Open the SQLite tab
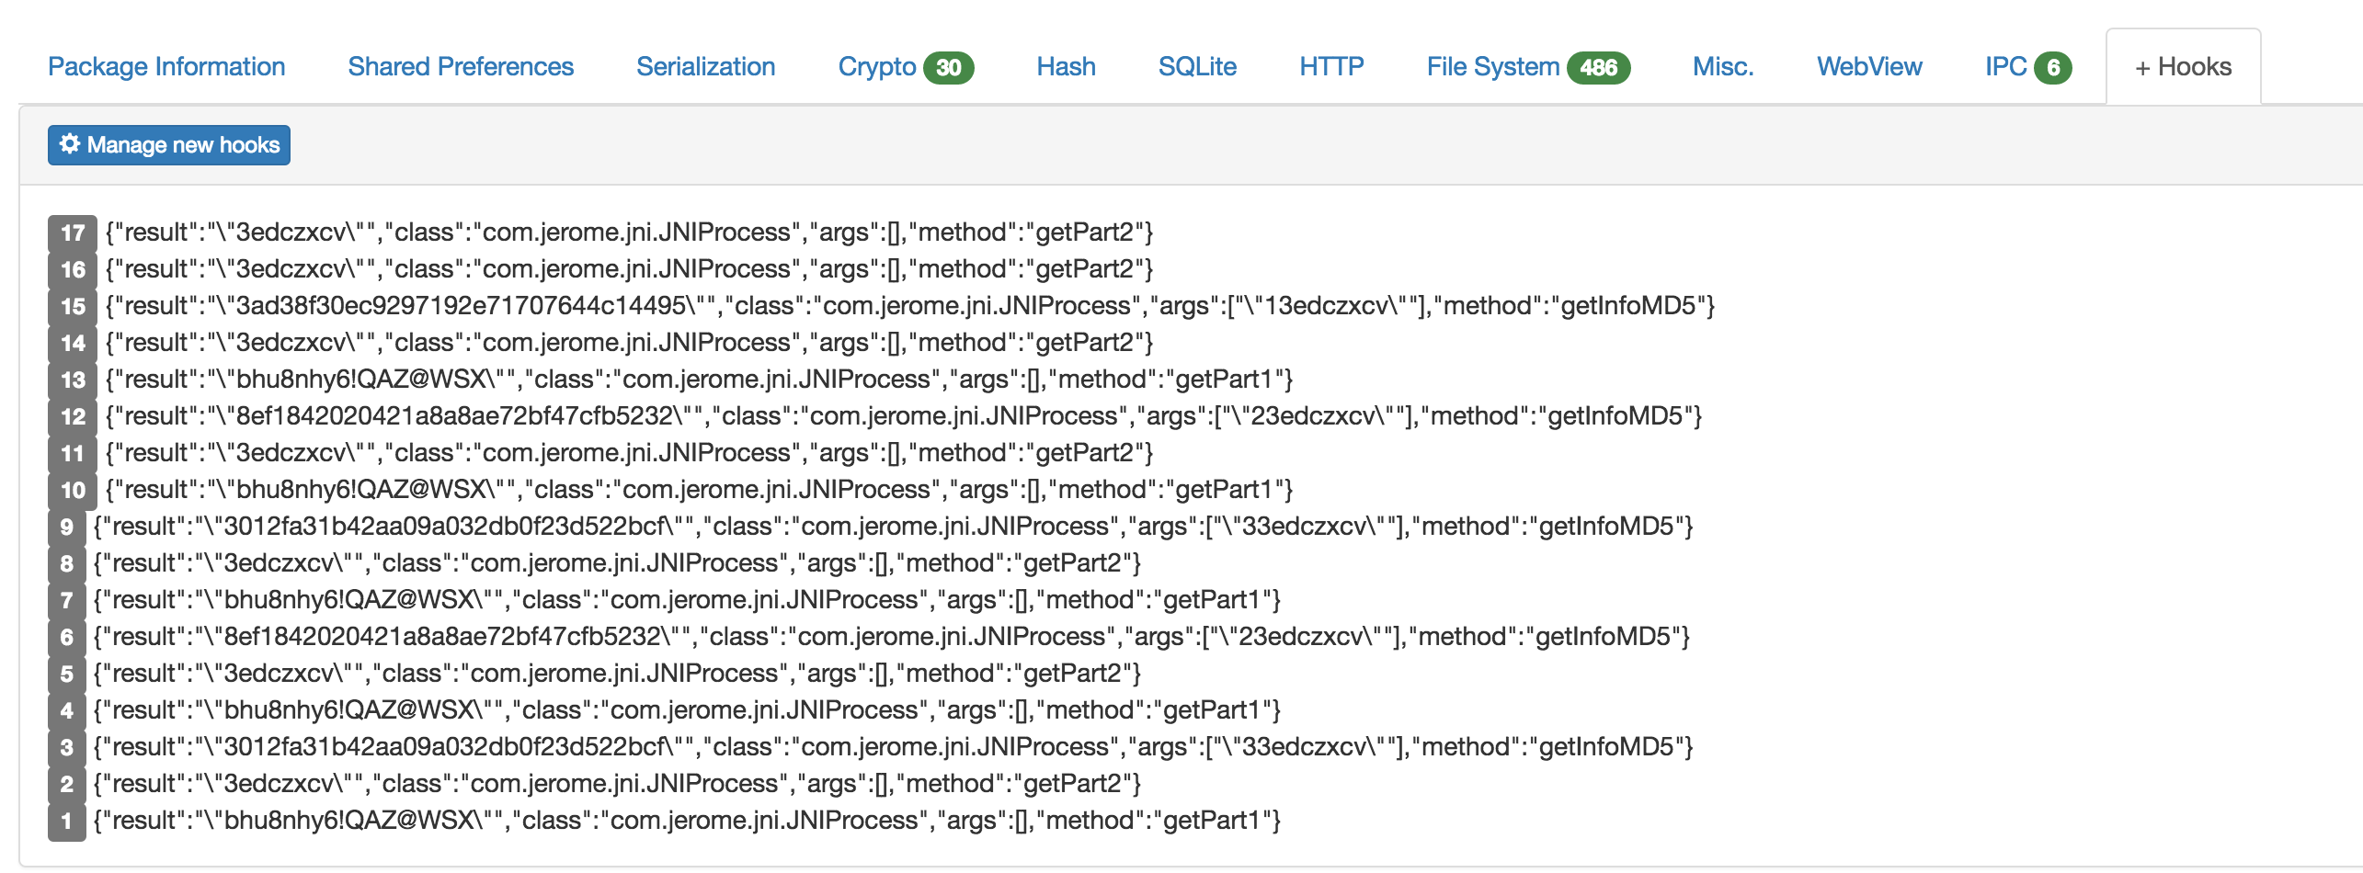The image size is (2363, 873). [1197, 67]
